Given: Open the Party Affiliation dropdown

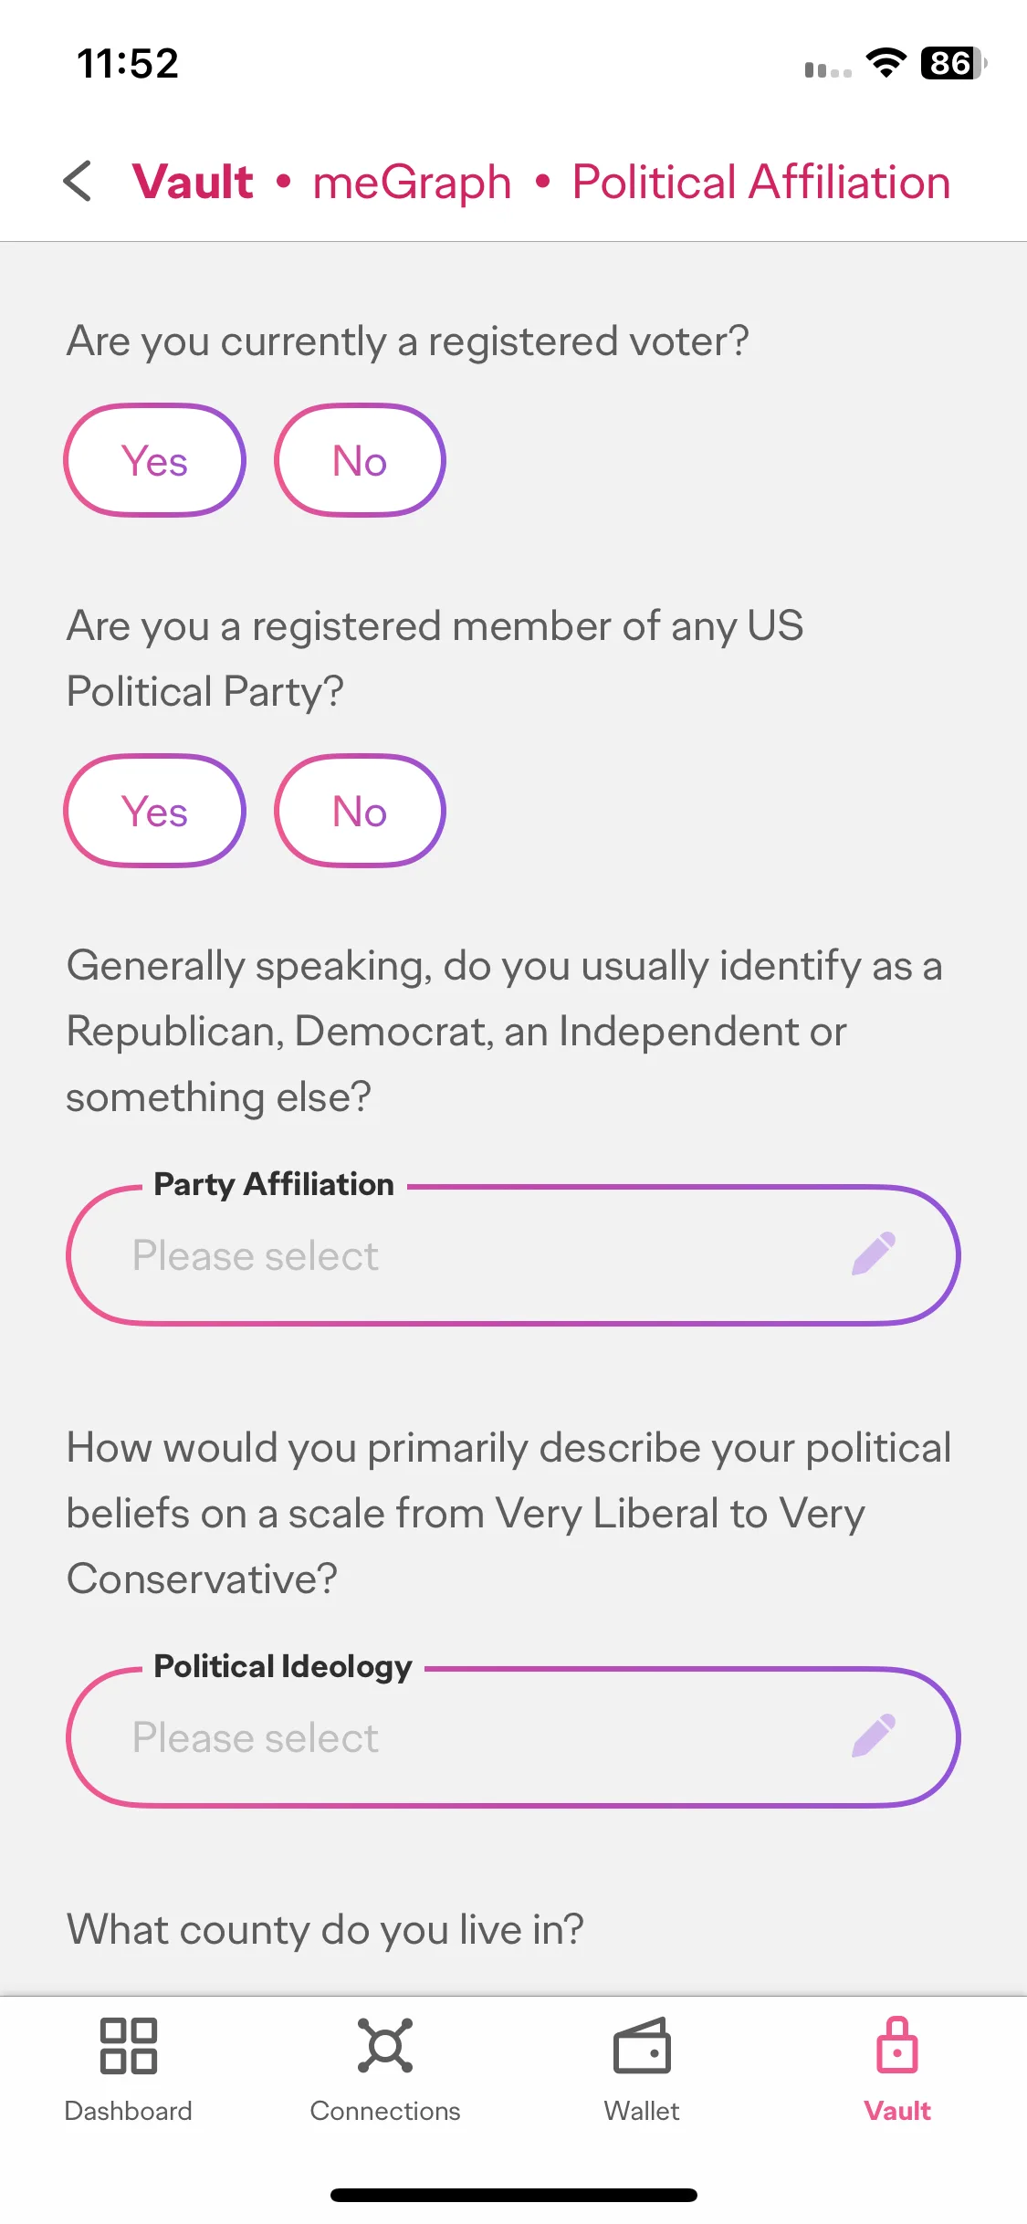Looking at the screenshot, I should [513, 1255].
